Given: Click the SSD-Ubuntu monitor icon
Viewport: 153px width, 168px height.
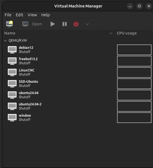Looking at the screenshot, I should click(x=12, y=84).
